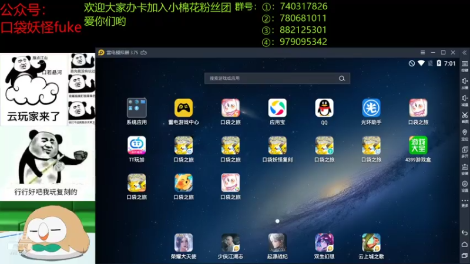This screenshot has height=264, width=470.
Task: Click gamepad icon beside 雷电模拟器 title
Action: tap(143, 53)
